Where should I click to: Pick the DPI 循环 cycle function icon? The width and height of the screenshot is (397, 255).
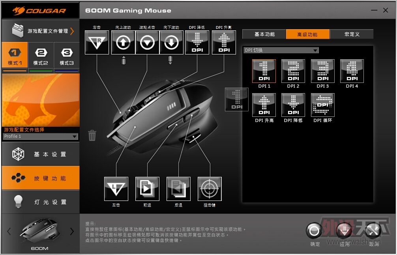[323, 105]
